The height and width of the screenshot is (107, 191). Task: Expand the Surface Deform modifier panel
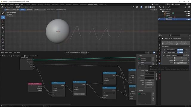[x=163, y=50]
